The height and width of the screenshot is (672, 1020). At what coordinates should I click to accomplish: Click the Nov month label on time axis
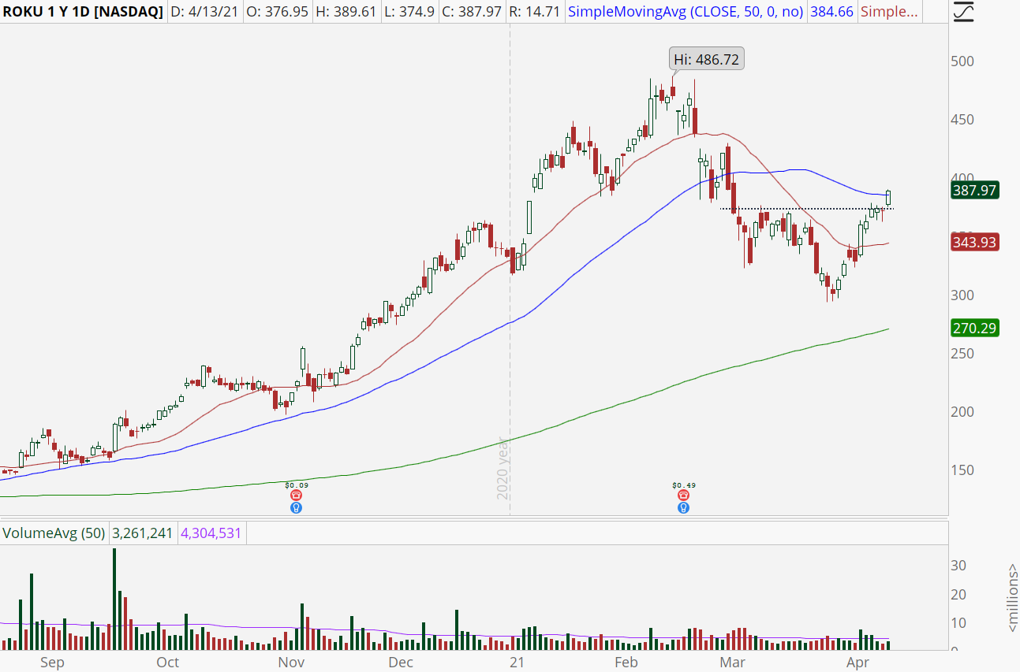(293, 663)
